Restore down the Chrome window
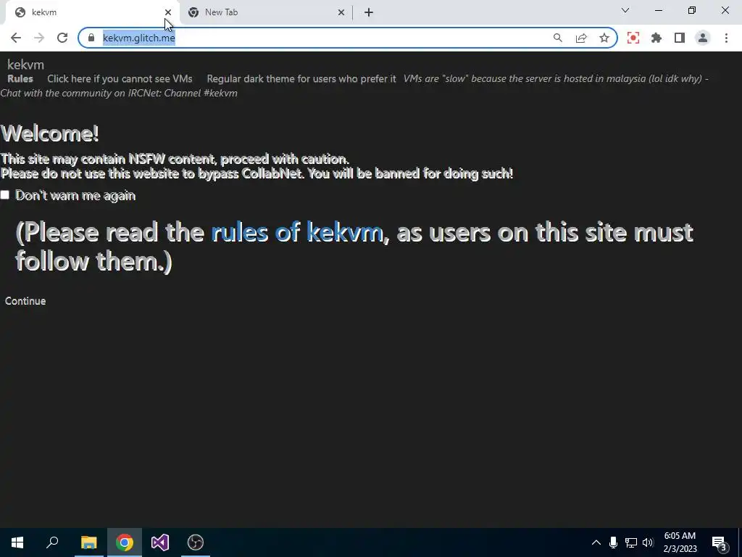 click(x=692, y=10)
